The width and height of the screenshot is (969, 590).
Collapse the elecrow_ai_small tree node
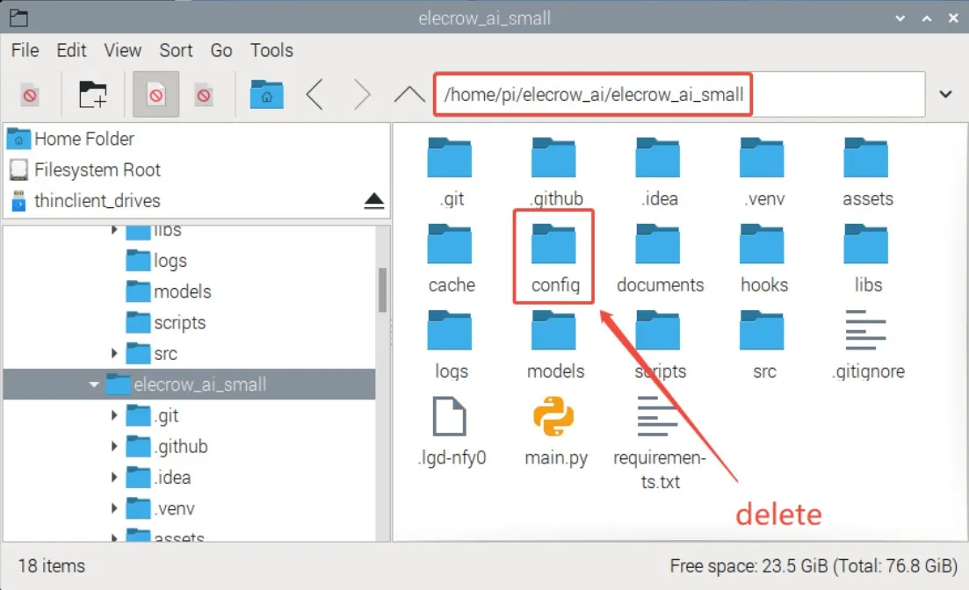(94, 385)
